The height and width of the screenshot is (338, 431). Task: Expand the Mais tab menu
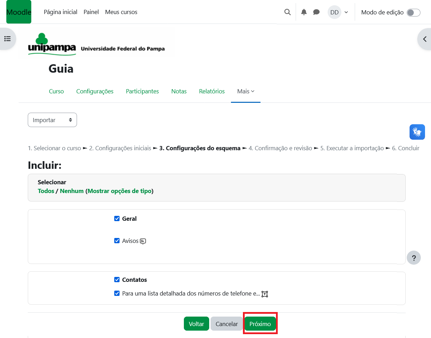tap(245, 91)
